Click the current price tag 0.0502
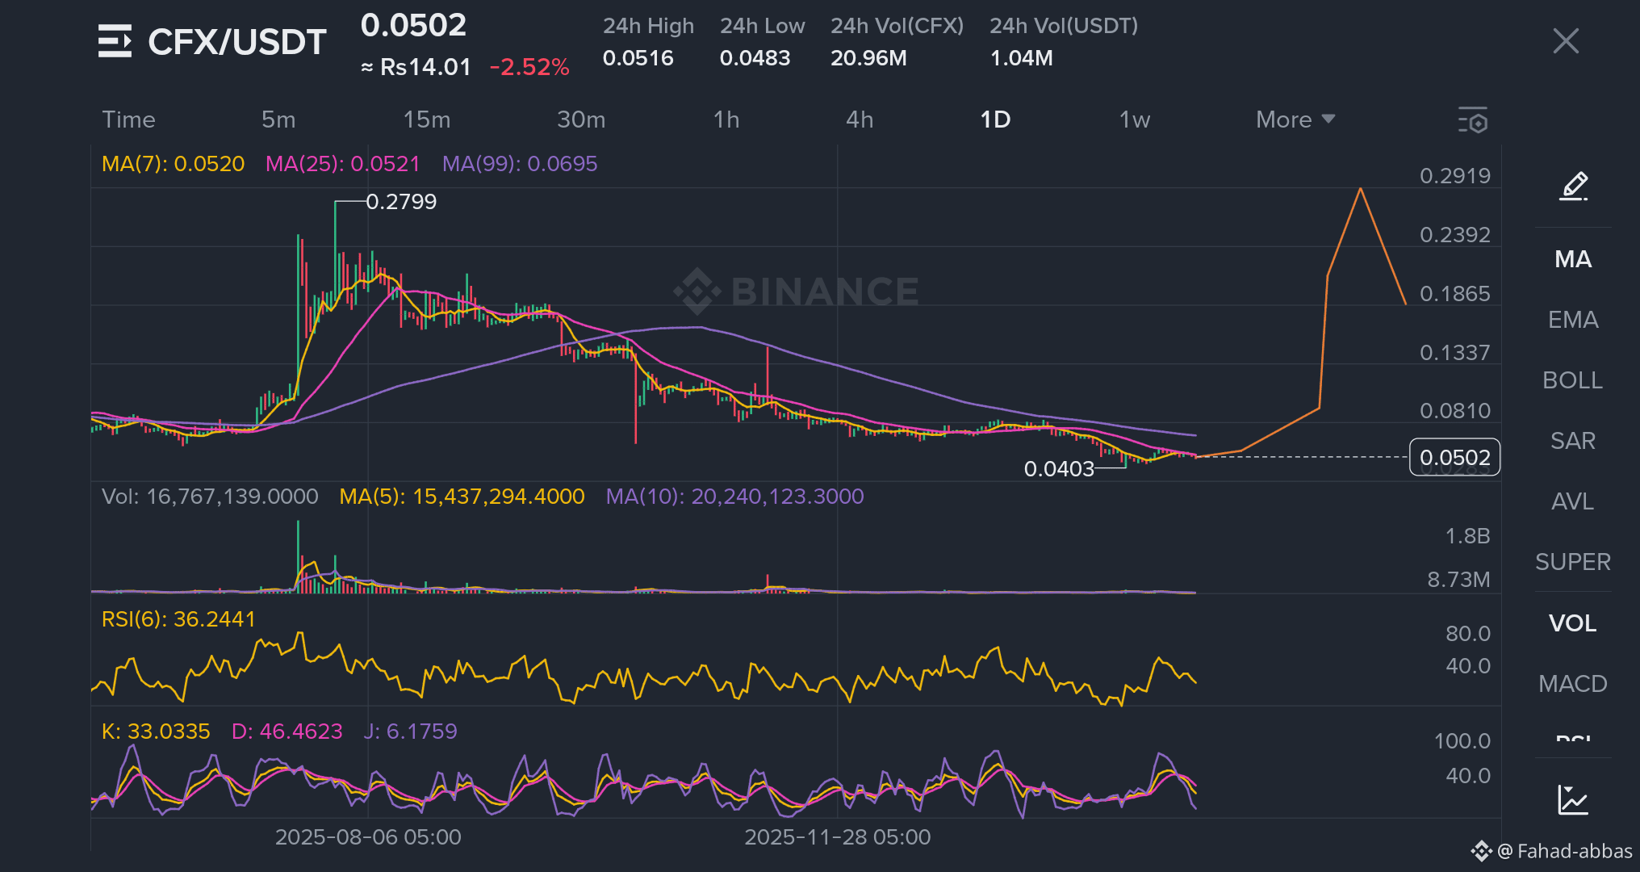Screen dimensions: 1640x872 [1454, 457]
